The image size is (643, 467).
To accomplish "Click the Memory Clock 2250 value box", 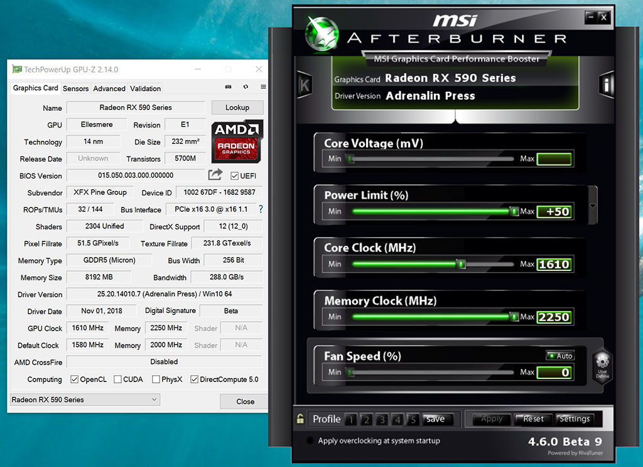I will pos(554,317).
